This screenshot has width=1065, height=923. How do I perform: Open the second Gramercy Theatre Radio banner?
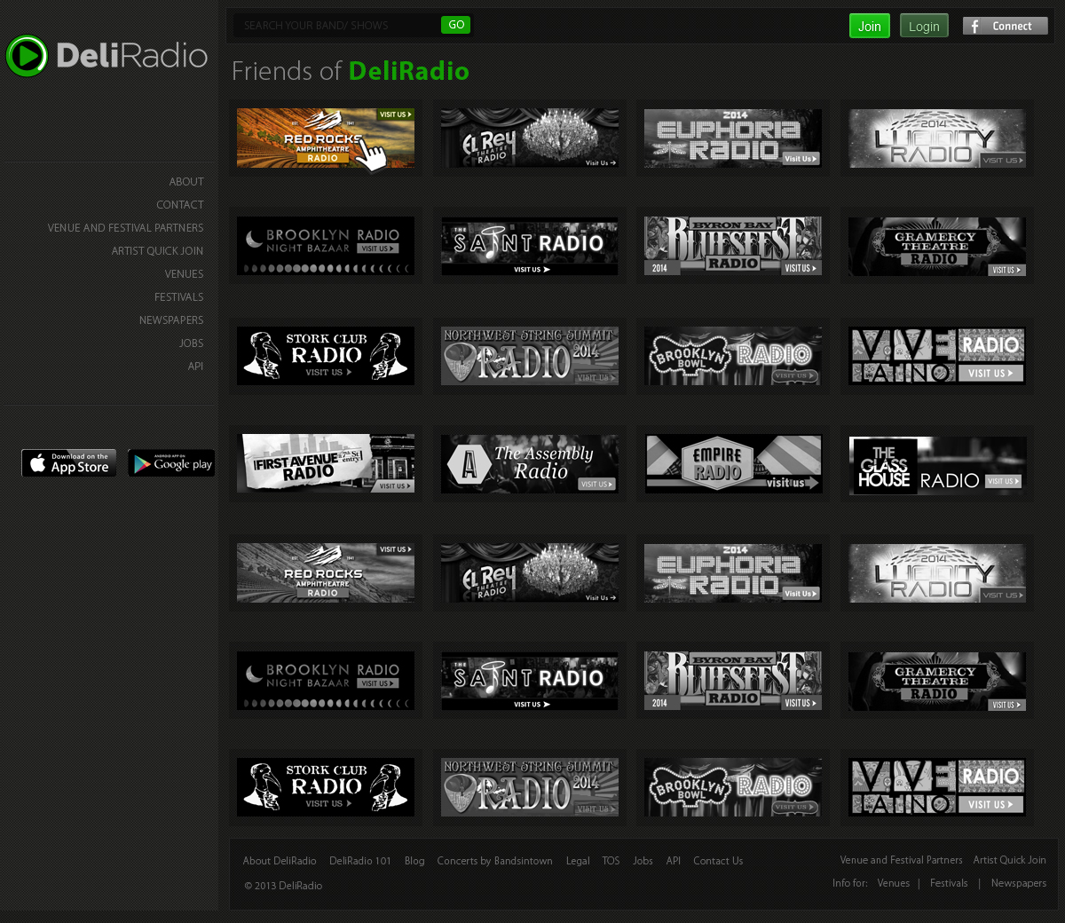(x=937, y=681)
